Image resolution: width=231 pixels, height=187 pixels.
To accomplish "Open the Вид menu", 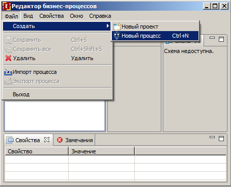I will point(28,16).
